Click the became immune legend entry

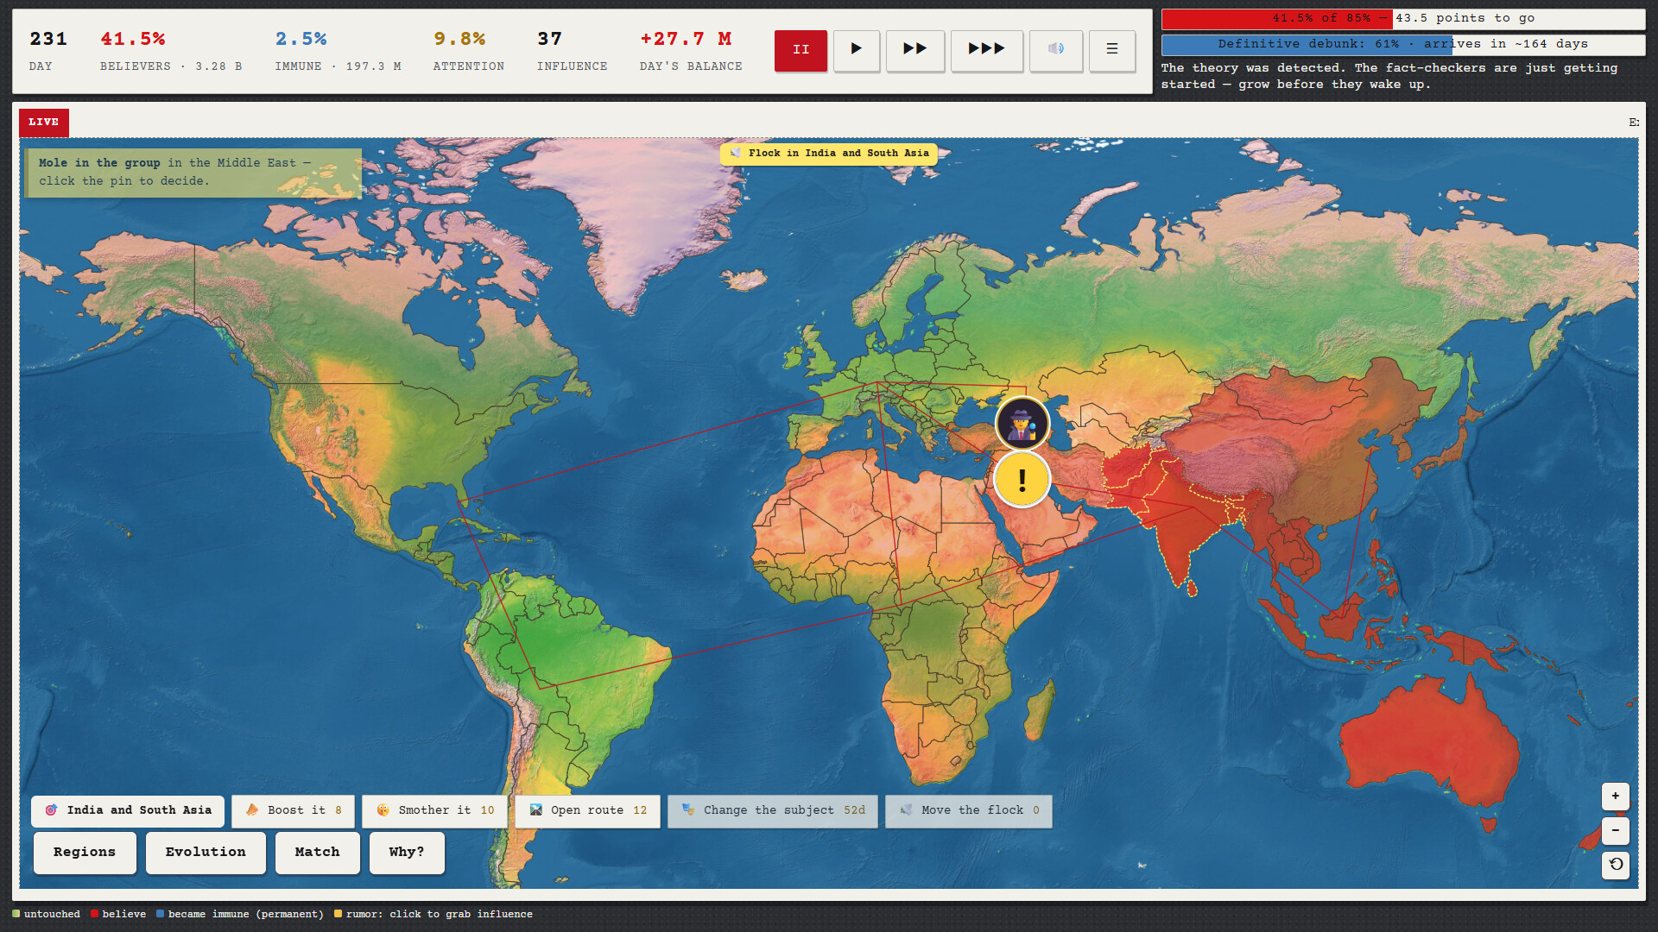tap(240, 915)
